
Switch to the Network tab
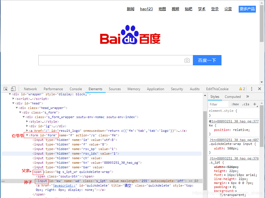[x=30, y=89]
